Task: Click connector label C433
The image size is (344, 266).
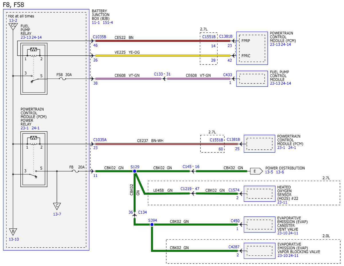Action: pos(228,75)
